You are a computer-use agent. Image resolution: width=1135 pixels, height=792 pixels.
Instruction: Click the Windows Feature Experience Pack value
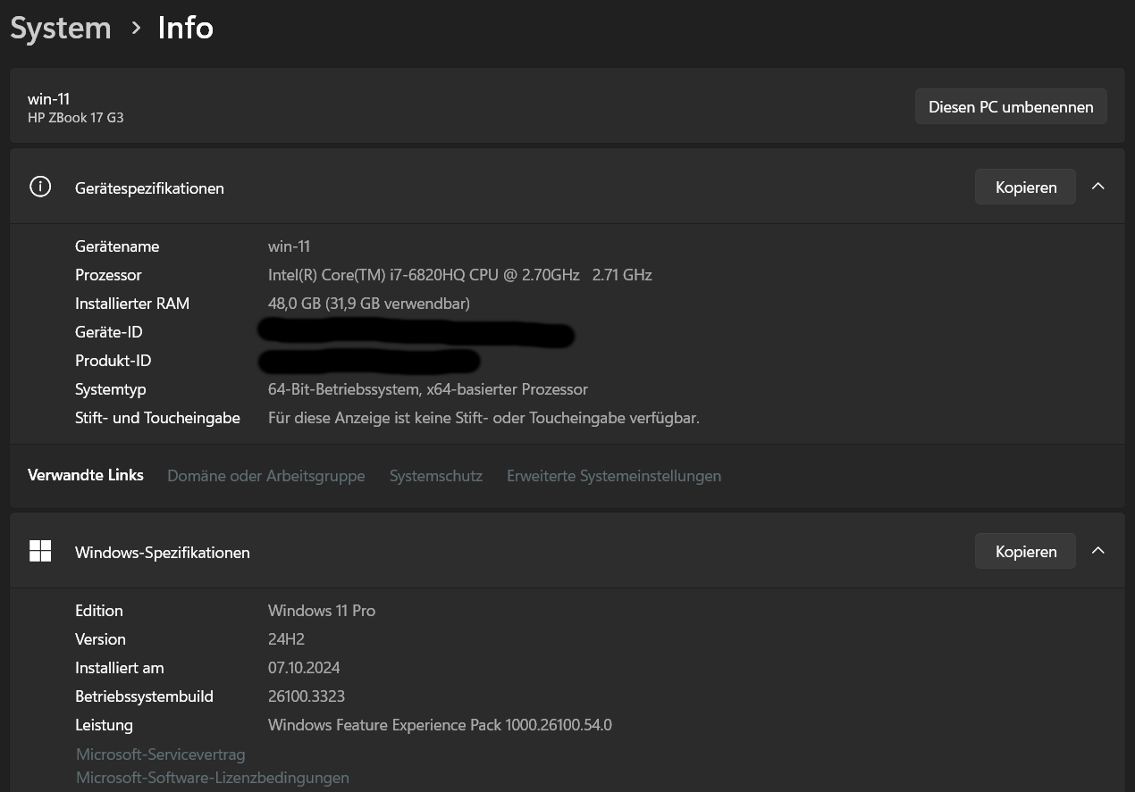point(440,725)
